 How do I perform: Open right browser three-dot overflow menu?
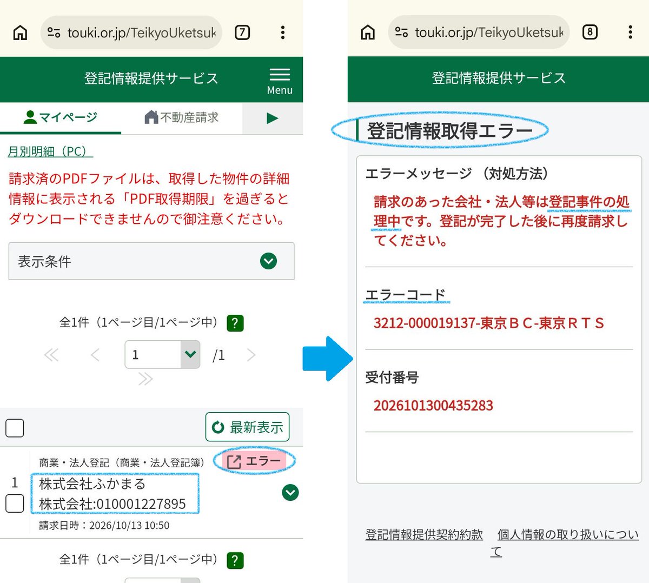click(630, 32)
